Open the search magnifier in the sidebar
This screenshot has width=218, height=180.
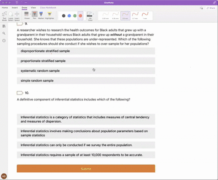(4, 33)
